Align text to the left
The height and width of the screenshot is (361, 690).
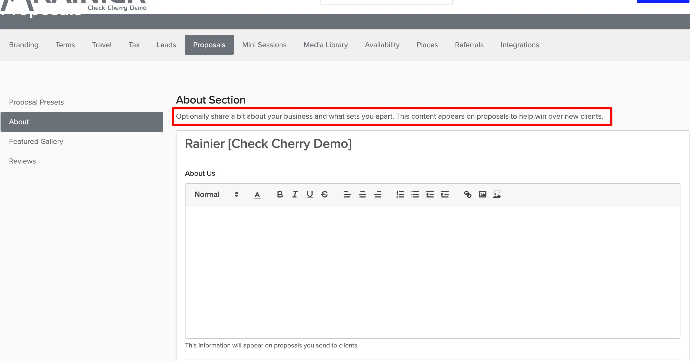(x=347, y=194)
